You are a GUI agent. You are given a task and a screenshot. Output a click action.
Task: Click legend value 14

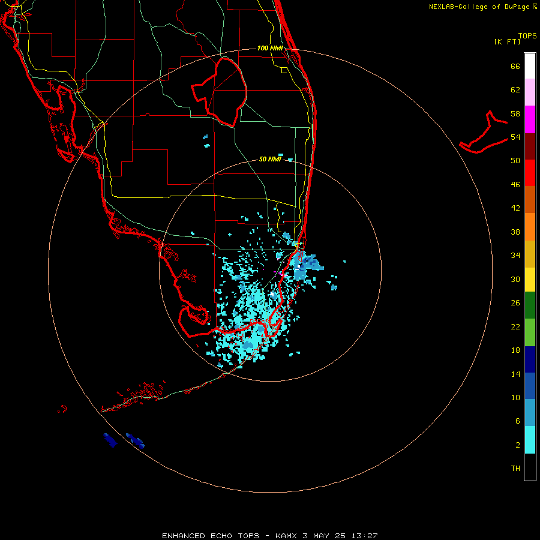point(515,374)
